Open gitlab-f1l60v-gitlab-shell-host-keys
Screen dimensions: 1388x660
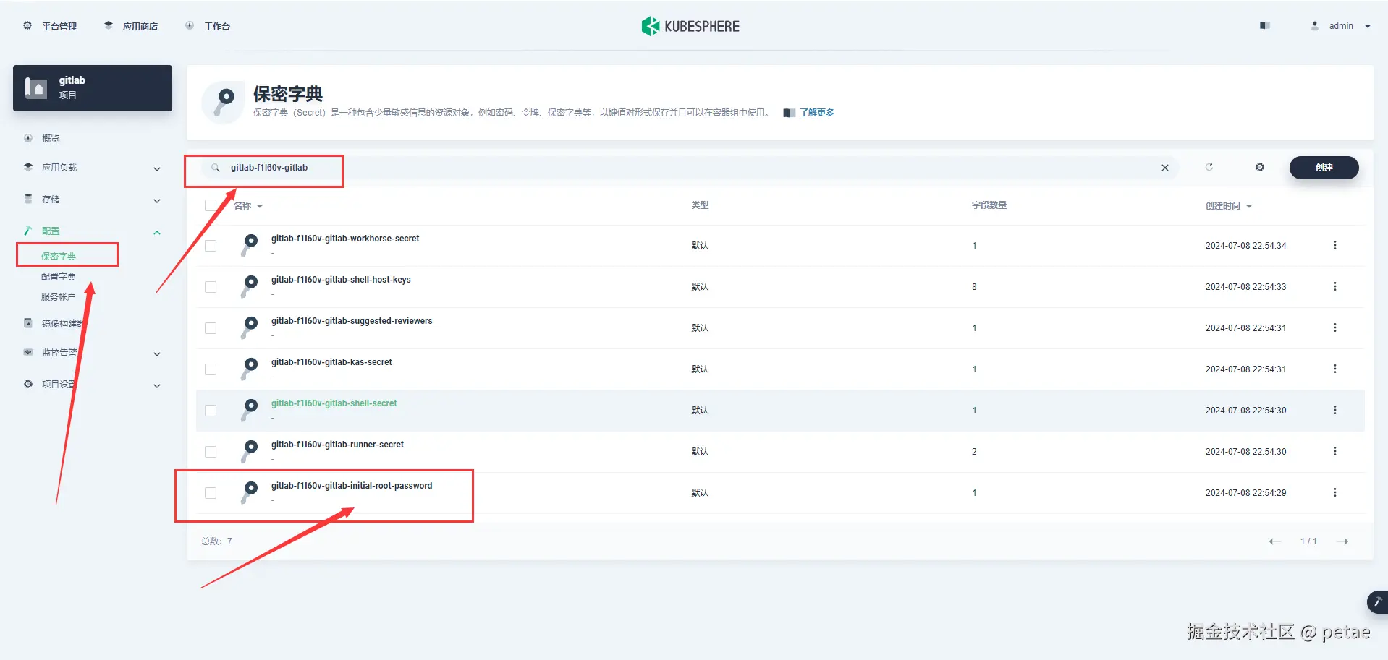coord(341,280)
